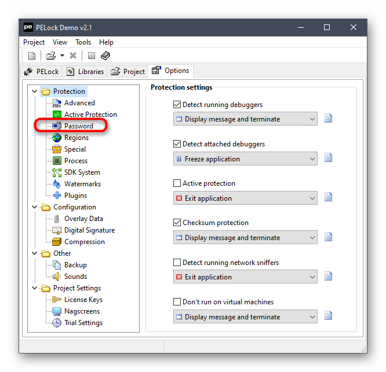Select the Overlay Data paperclip icon
The image size is (386, 372).
(x=57, y=219)
